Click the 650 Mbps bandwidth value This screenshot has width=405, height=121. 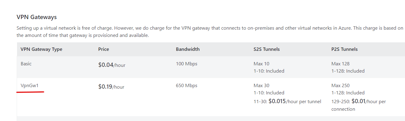tap(186, 86)
